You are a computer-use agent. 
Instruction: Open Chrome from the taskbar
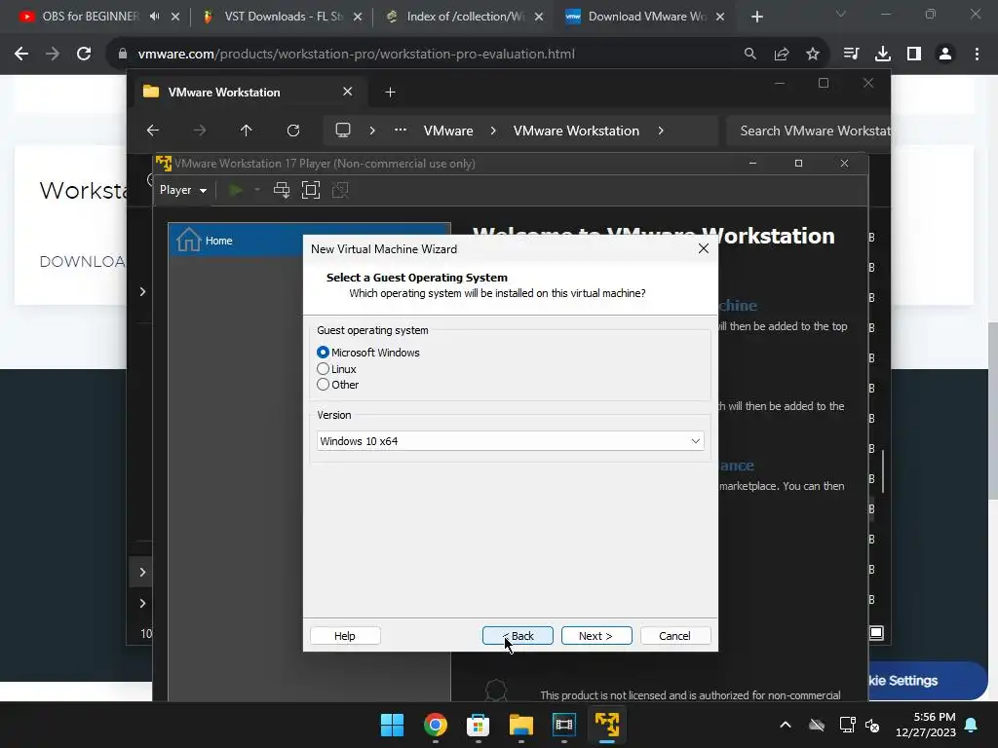coord(436,725)
